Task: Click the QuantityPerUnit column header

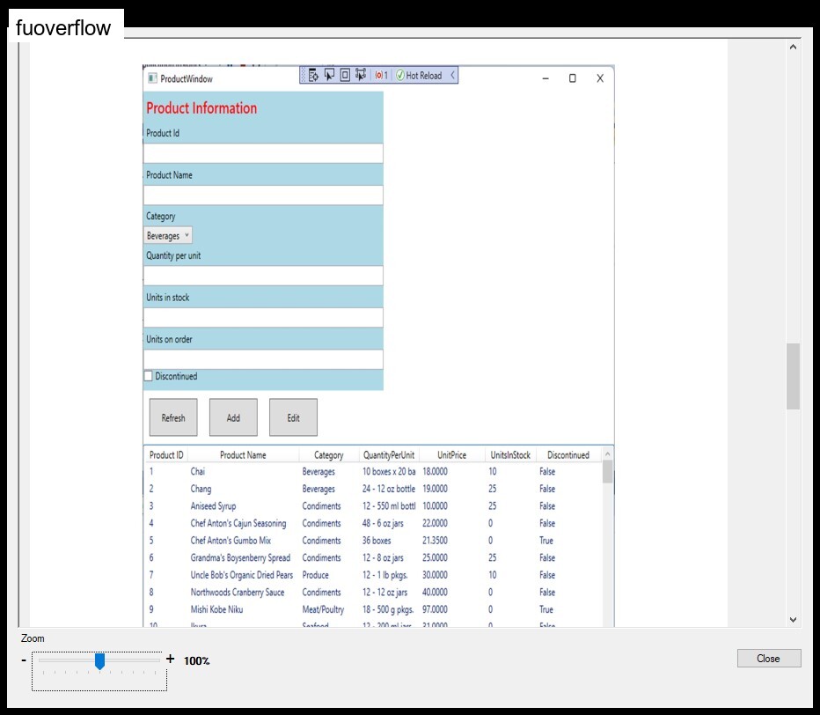Action: point(389,455)
